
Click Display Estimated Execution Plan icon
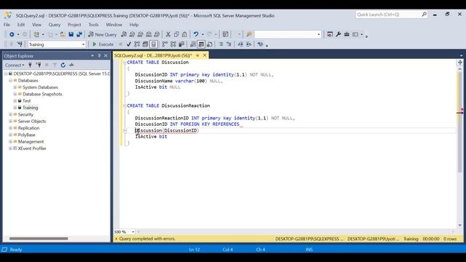[x=137, y=44]
